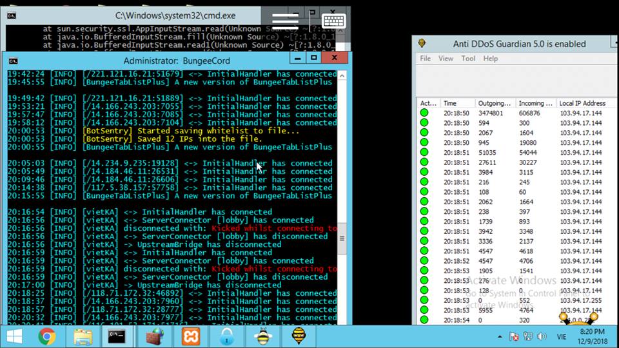The height and width of the screenshot is (348, 619).
Task: Click the flag notification tray icon
Action: click(514, 336)
